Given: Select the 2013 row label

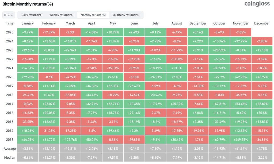Looking at the screenshot, I should pos(9,139).
